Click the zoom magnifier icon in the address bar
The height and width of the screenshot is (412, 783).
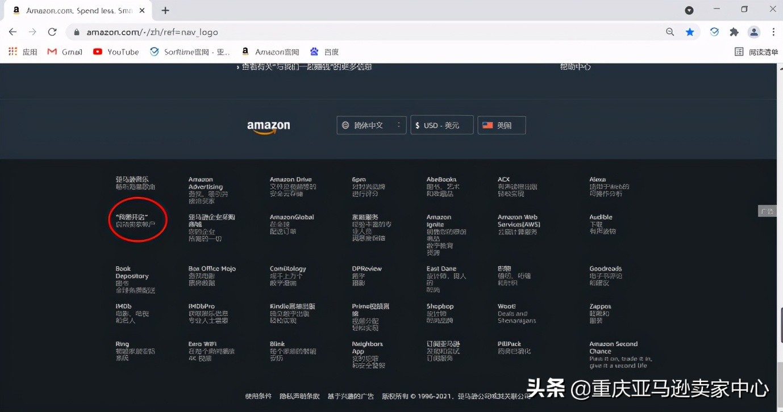tap(670, 32)
